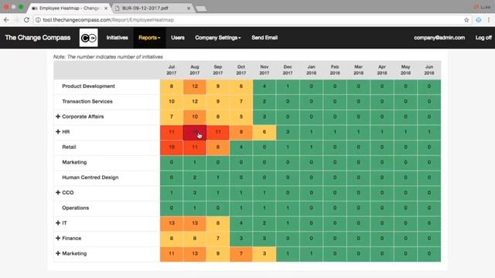Open the browser three-dot menu
This screenshot has width=495, height=278.
pyautogui.click(x=488, y=20)
